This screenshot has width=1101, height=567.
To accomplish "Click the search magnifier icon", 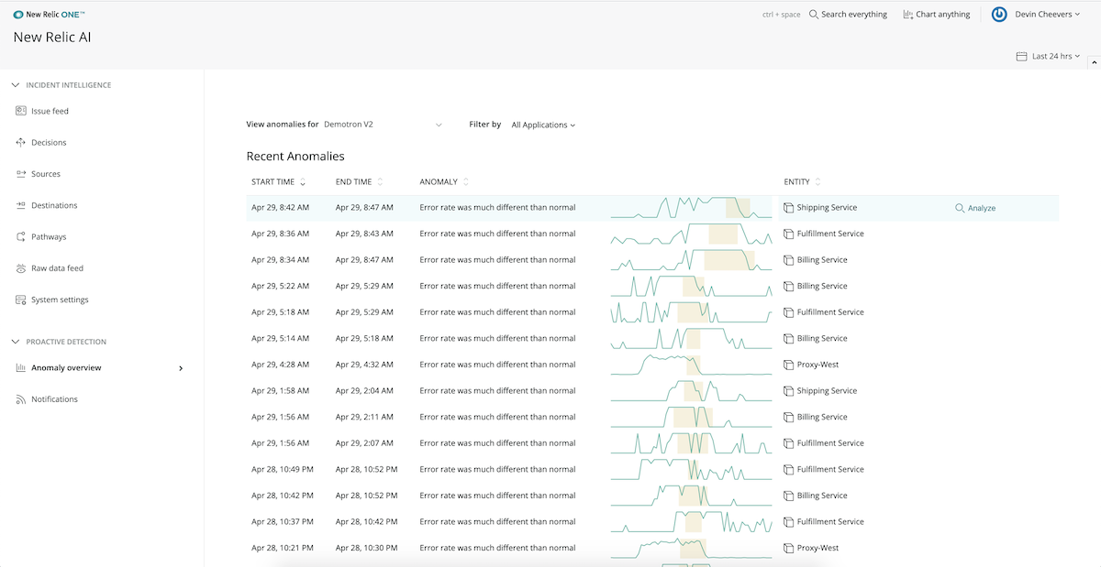I will 814,15.
